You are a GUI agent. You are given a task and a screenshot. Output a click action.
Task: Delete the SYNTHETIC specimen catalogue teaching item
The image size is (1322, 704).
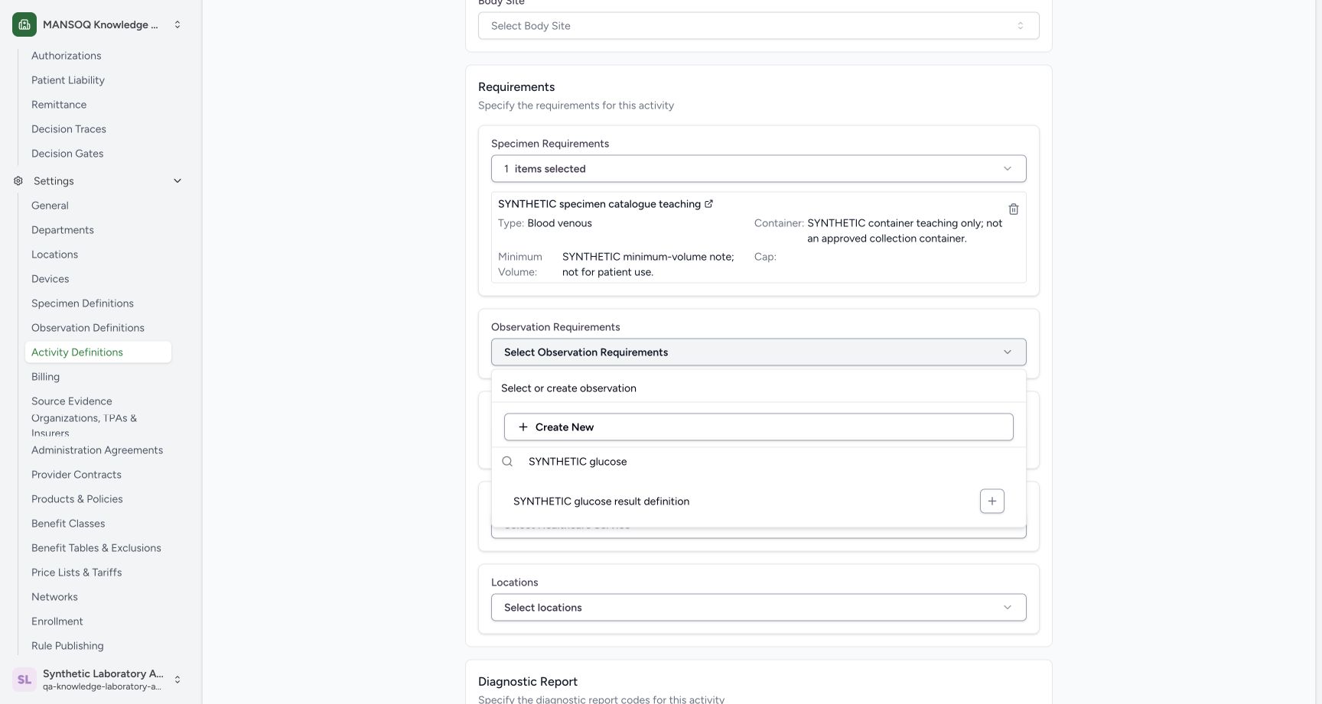pos(1013,209)
